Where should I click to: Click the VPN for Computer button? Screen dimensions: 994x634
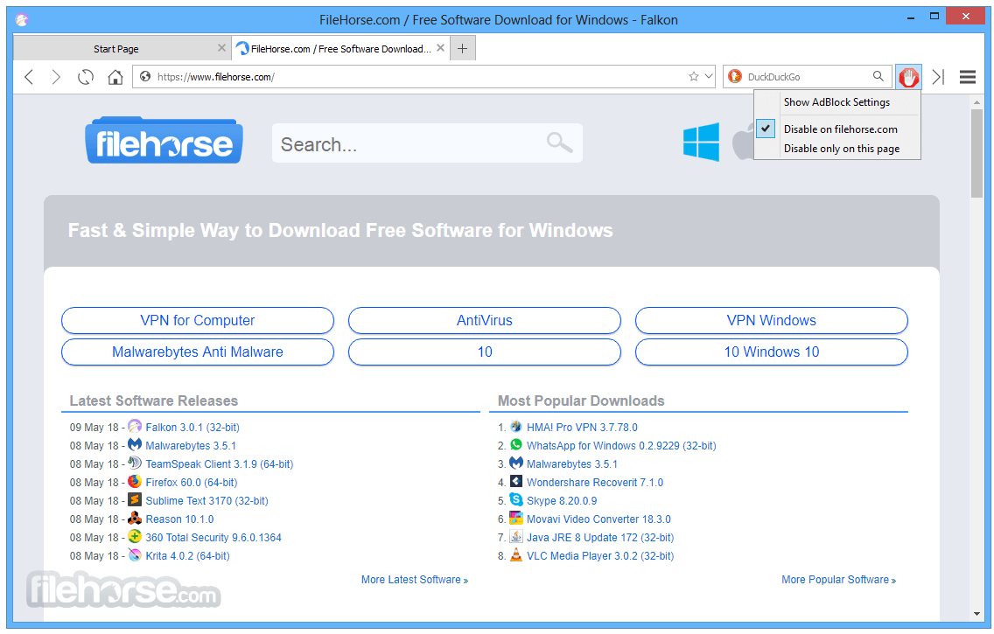click(198, 320)
